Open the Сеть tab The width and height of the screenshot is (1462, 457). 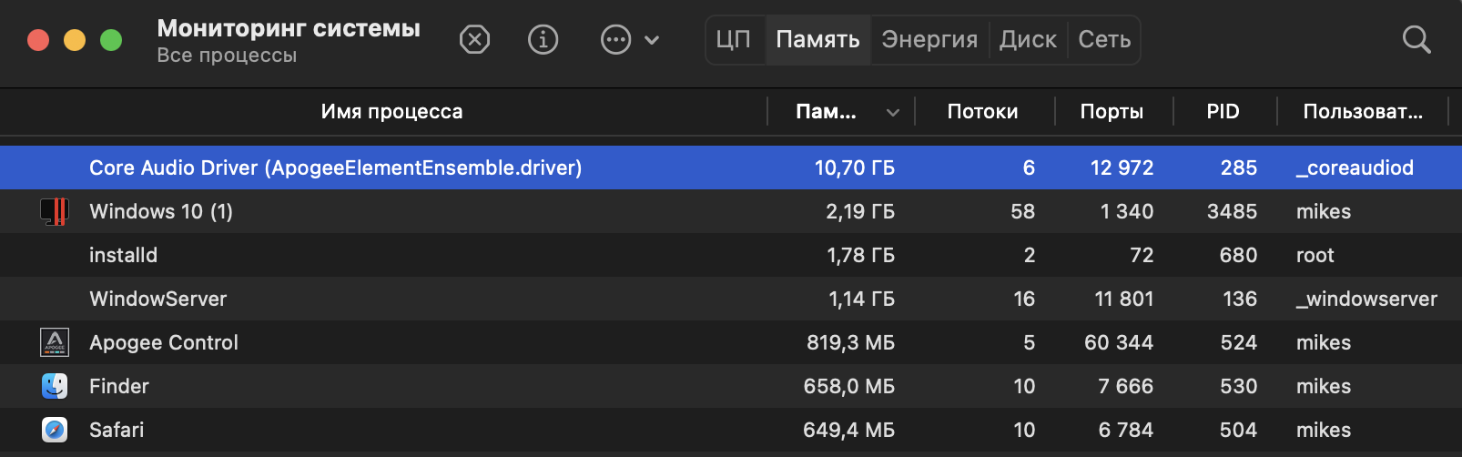pyautogui.click(x=1104, y=40)
